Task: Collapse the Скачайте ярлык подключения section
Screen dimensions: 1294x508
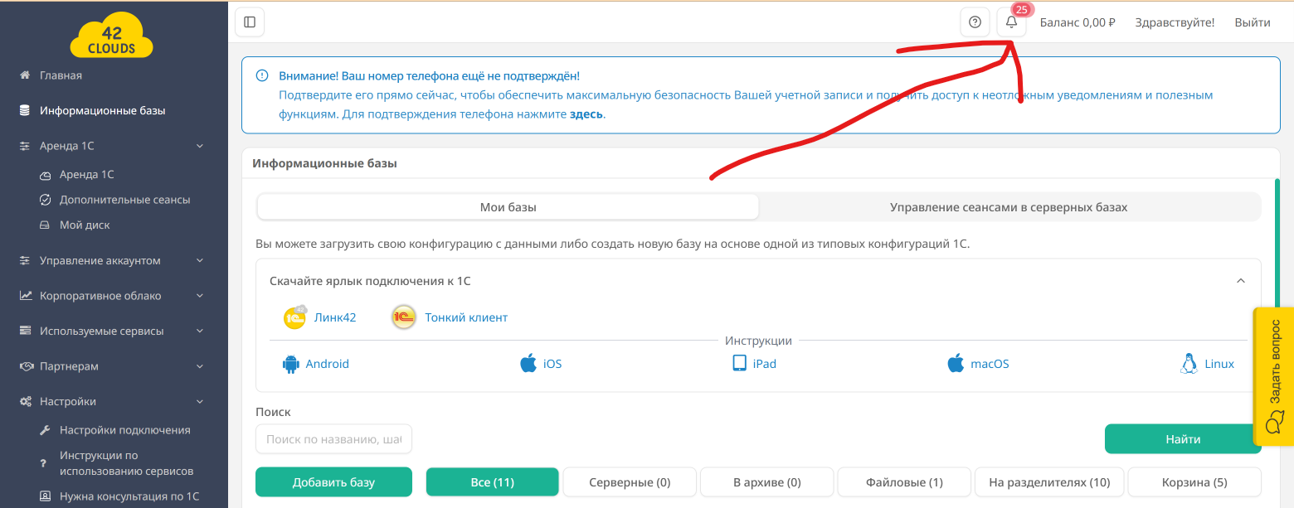Action: 1241,281
